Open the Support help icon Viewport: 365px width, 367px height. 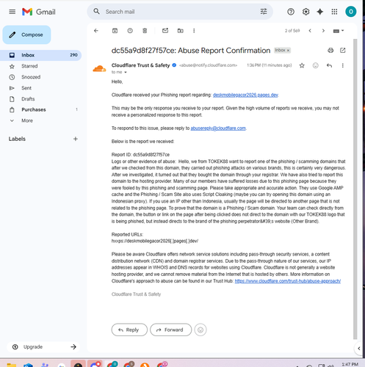[291, 12]
